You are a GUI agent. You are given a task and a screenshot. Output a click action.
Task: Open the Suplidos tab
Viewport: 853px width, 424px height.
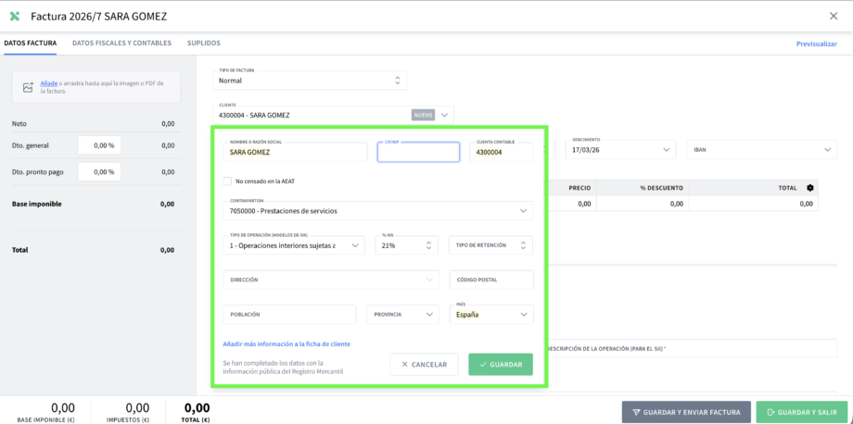[204, 43]
